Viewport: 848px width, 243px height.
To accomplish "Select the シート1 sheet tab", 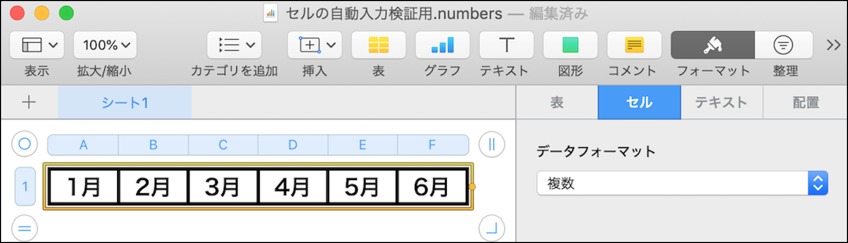I will (125, 102).
